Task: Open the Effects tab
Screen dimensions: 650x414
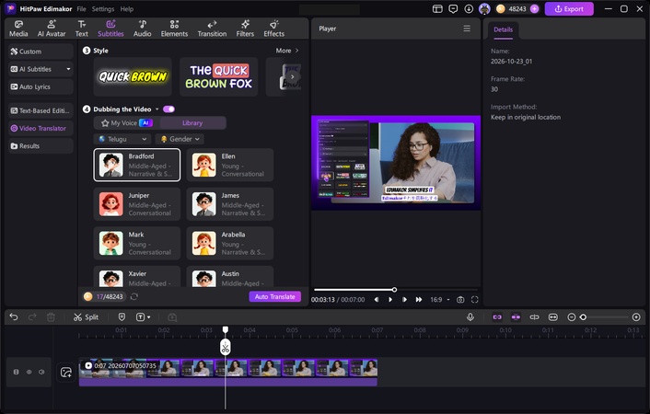Action: [x=274, y=29]
